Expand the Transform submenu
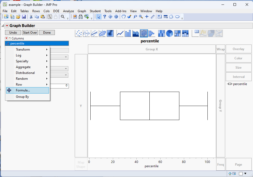Viewport: 253px width, 177px height. point(28,50)
